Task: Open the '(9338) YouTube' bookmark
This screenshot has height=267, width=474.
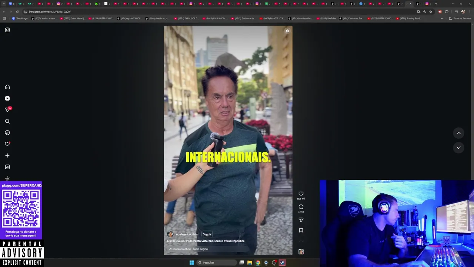Action: (326, 19)
